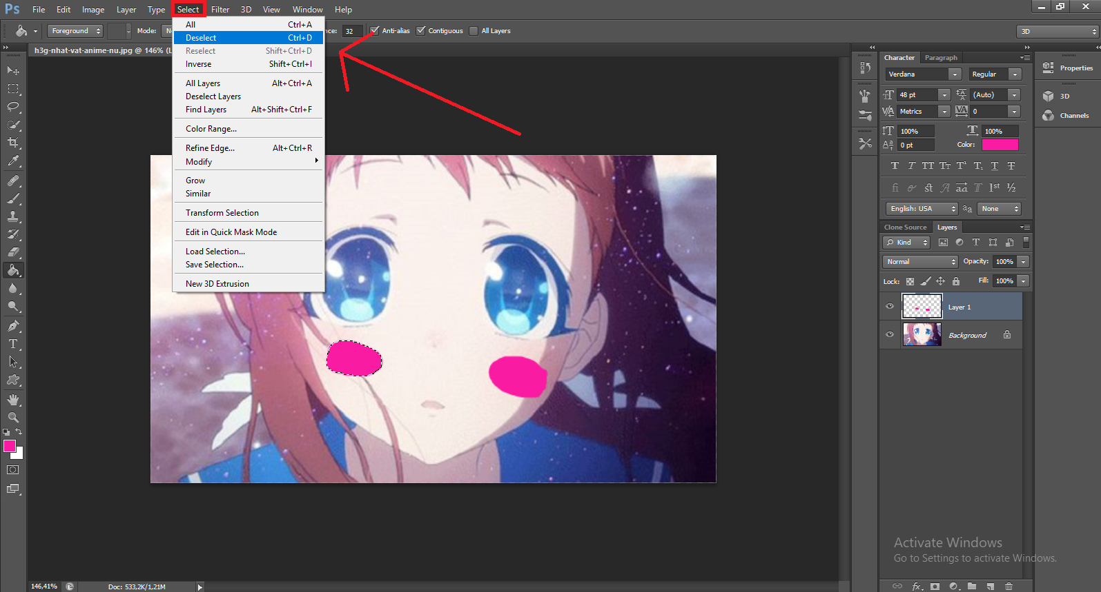Screen dimensions: 1101x592
Task: Hide Layer 1 using the eye icon
Action: (890, 307)
